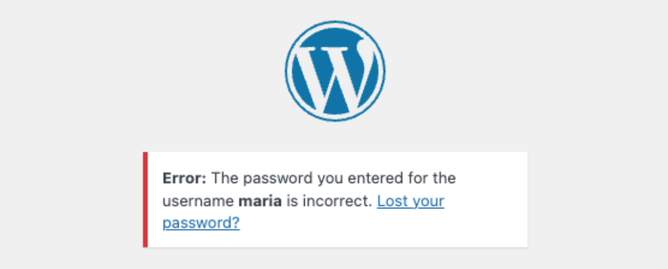Click the underlined word "password?"
668x269 pixels.
click(201, 223)
